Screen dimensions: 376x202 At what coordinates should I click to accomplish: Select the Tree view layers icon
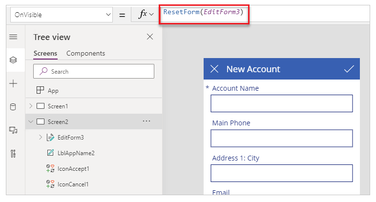pos(13,60)
